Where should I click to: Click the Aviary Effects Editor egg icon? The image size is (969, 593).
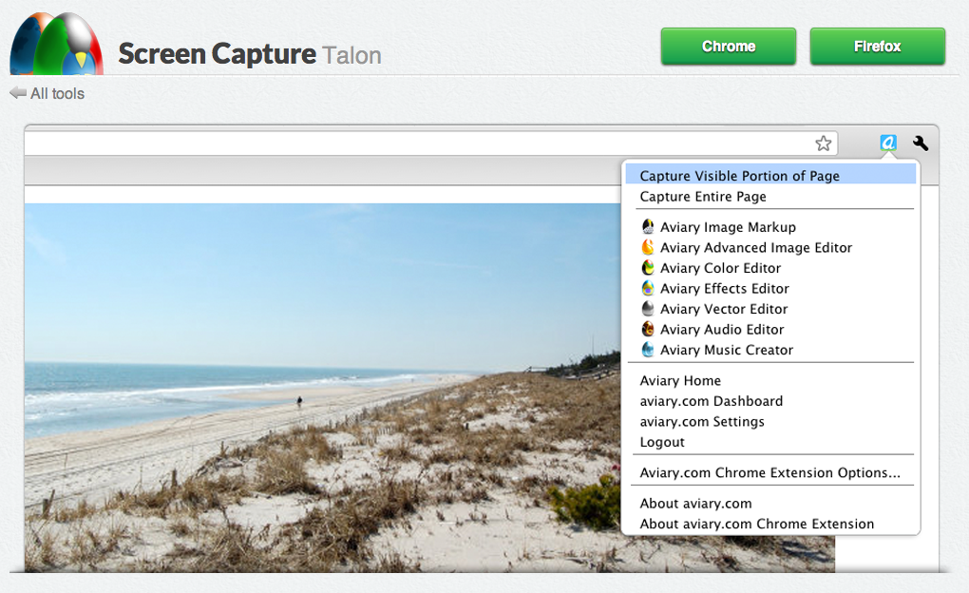point(648,288)
